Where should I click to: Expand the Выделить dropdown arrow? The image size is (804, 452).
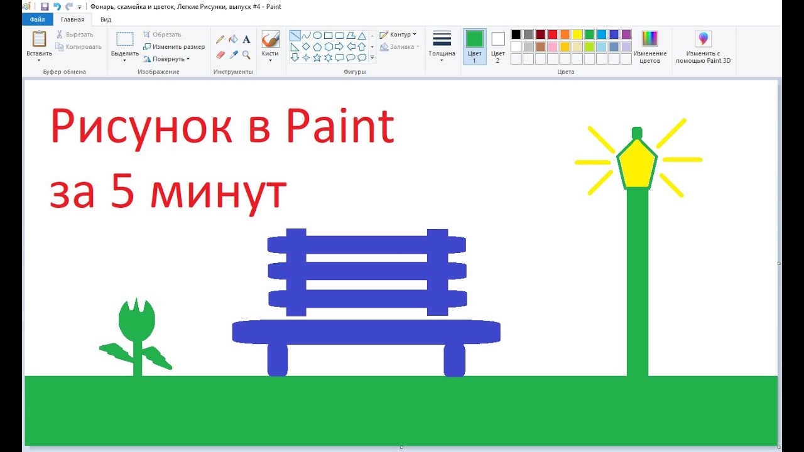[124, 60]
